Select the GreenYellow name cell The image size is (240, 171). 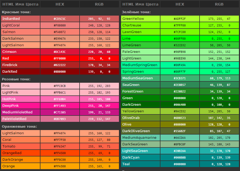(x=141, y=19)
